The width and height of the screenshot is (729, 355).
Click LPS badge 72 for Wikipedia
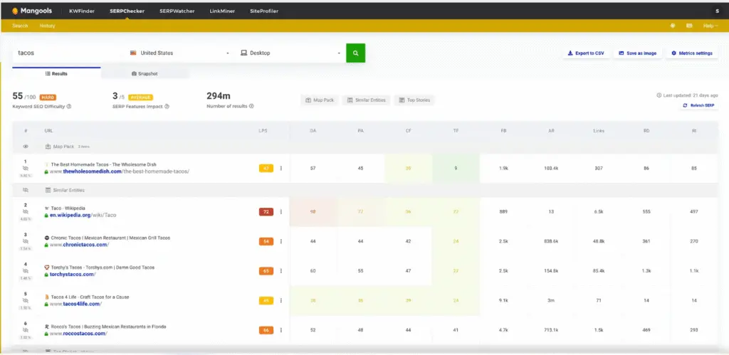click(x=266, y=212)
